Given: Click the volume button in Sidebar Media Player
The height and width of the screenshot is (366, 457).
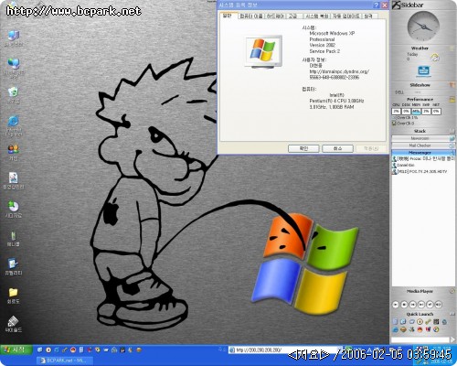Looking at the screenshot, I should click(439, 305).
